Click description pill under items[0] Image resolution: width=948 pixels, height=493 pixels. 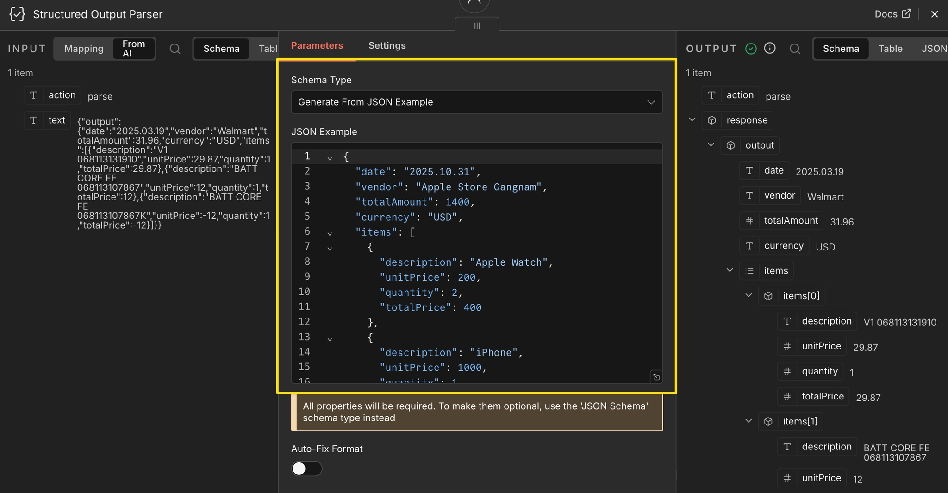point(817,321)
